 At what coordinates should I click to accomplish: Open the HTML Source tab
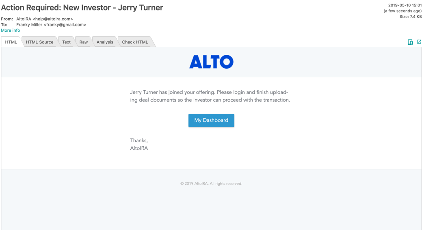tap(39, 42)
